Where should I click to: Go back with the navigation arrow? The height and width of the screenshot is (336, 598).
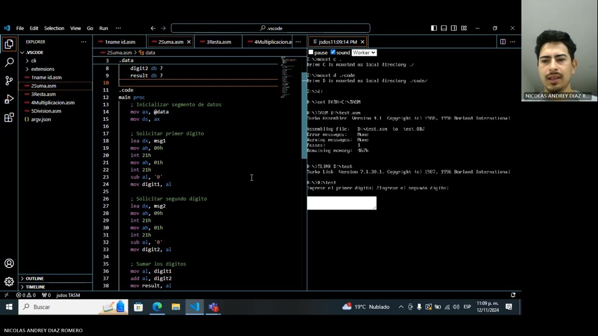tap(153, 28)
